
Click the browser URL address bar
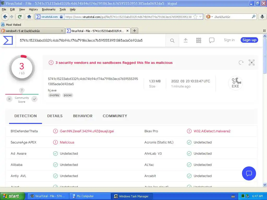[x=129, y=17]
